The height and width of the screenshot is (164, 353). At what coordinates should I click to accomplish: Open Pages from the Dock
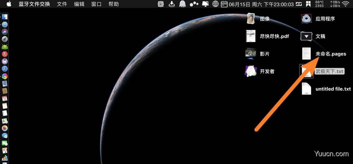click(5, 151)
